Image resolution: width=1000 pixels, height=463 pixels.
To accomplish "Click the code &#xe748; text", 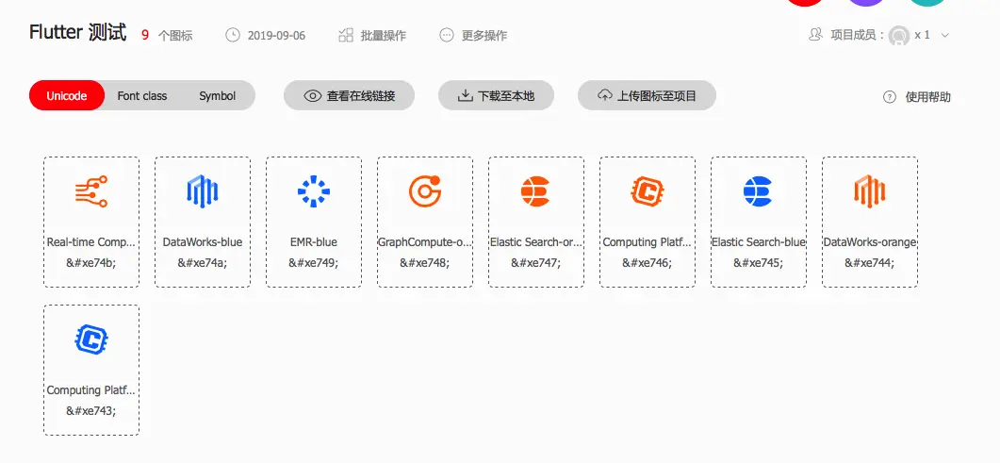I will click(425, 263).
